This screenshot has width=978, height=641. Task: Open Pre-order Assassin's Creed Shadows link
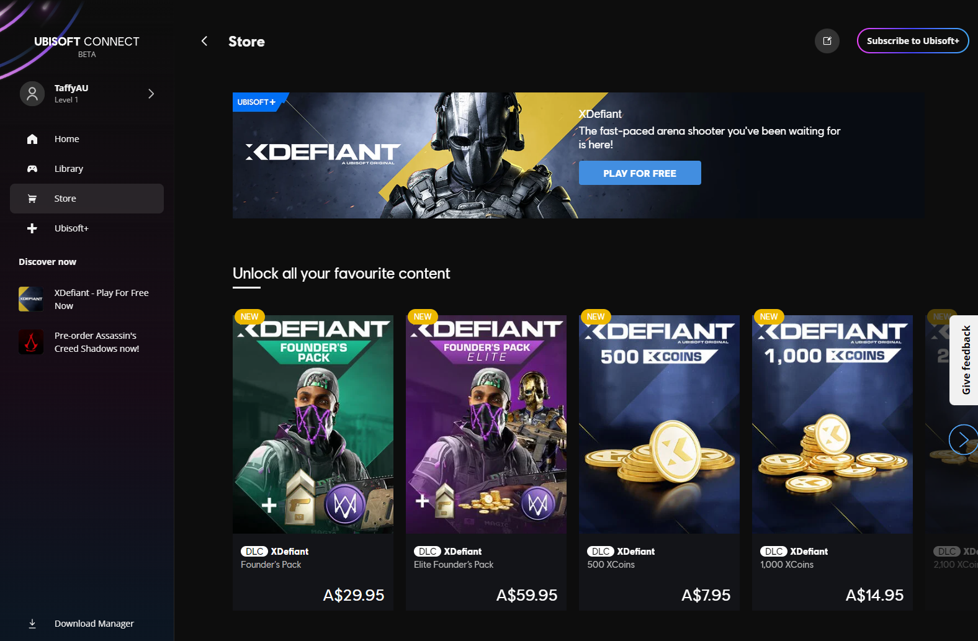[97, 342]
